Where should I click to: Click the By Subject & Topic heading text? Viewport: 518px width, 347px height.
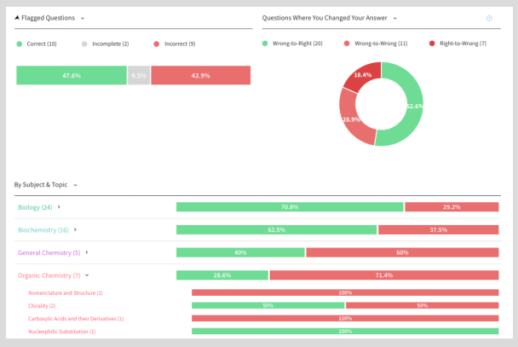pyautogui.click(x=41, y=185)
